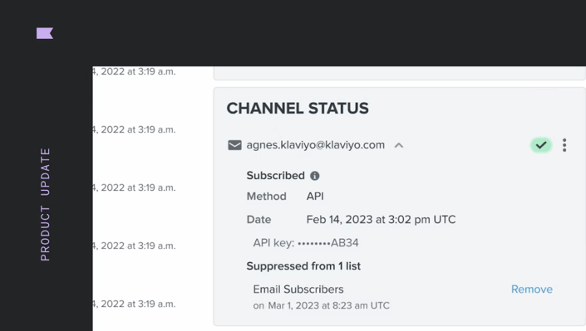Screen dimensions: 586x331
Task: Click the masked API key ending AB34
Action: [x=306, y=243]
